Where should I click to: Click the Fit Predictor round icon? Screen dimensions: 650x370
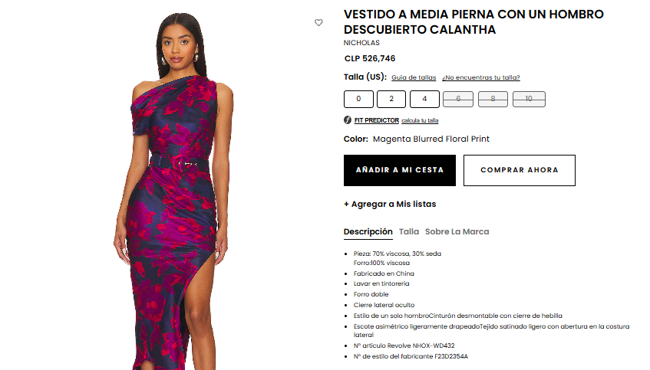(348, 120)
